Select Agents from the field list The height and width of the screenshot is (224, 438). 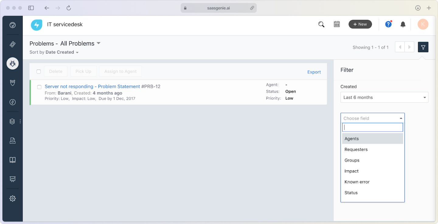coord(352,138)
